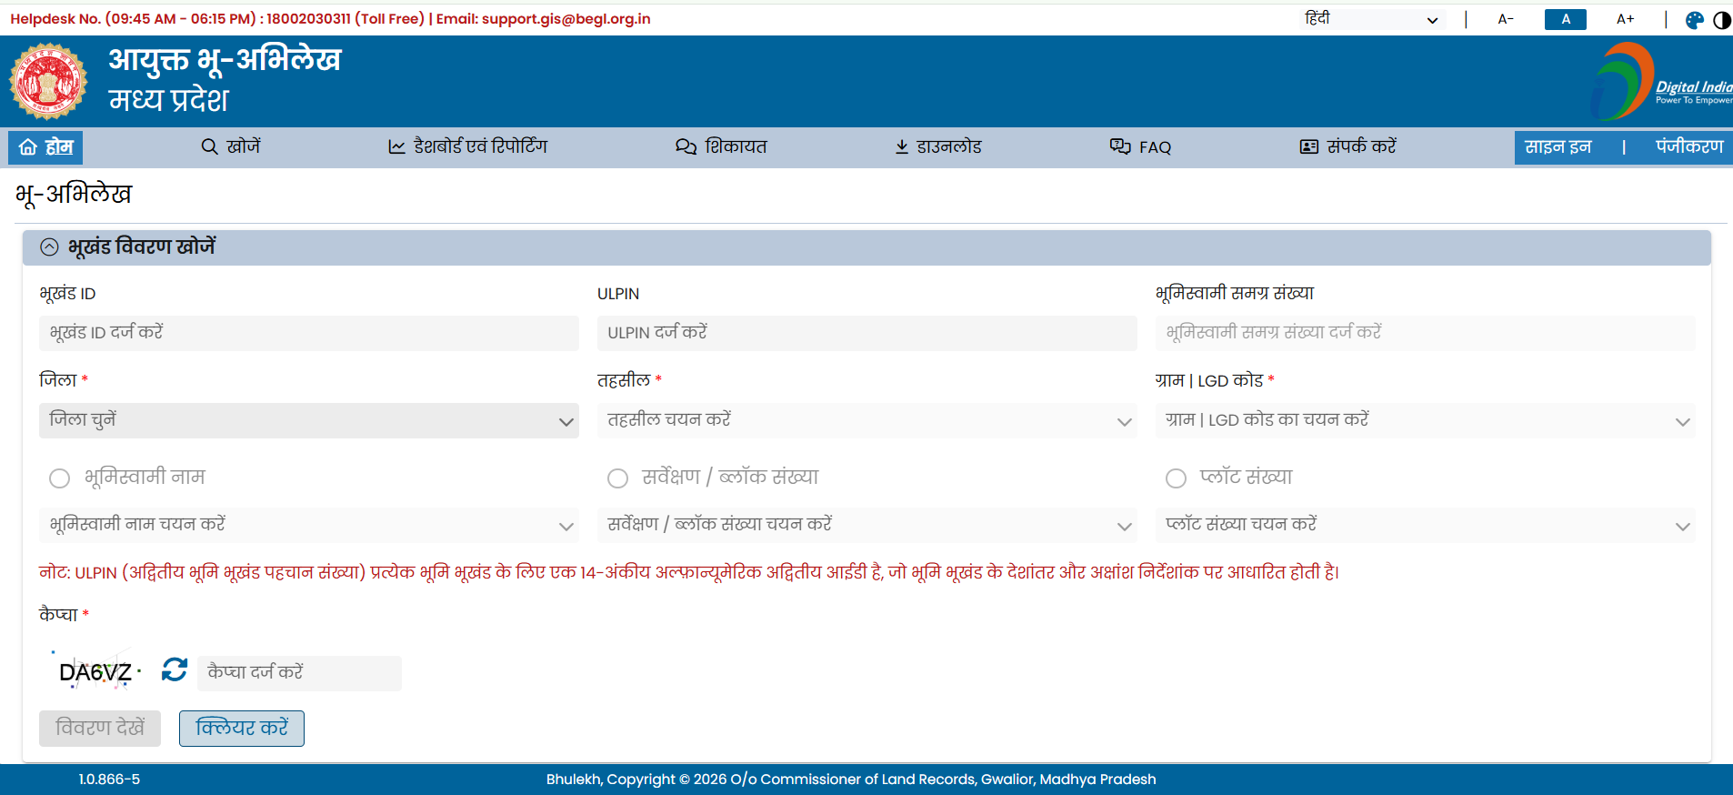Click the क्लियर करें button
Viewport: 1733px width, 795px height.
(242, 729)
